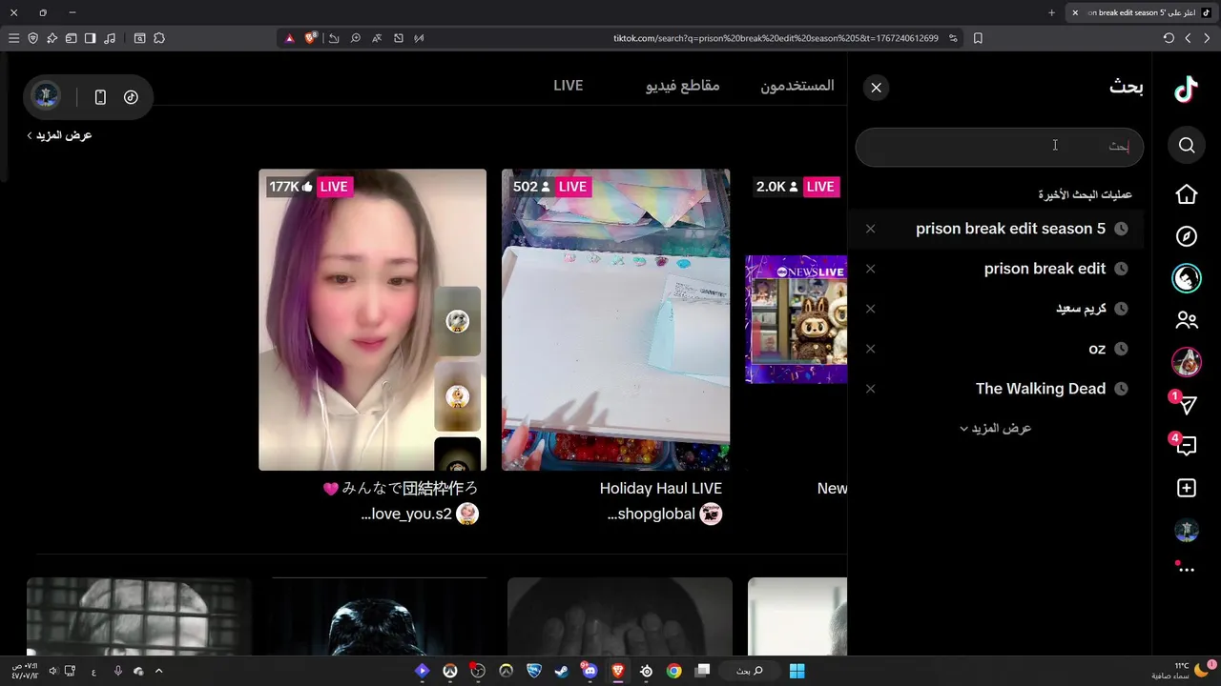
Task: Open the 'shopglobal' username link
Action: click(x=651, y=514)
